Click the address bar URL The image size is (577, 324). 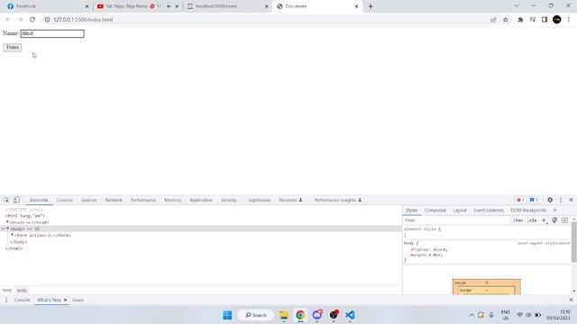click(83, 20)
